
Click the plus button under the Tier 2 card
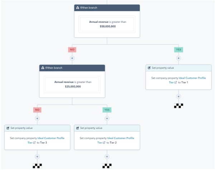point(107,156)
